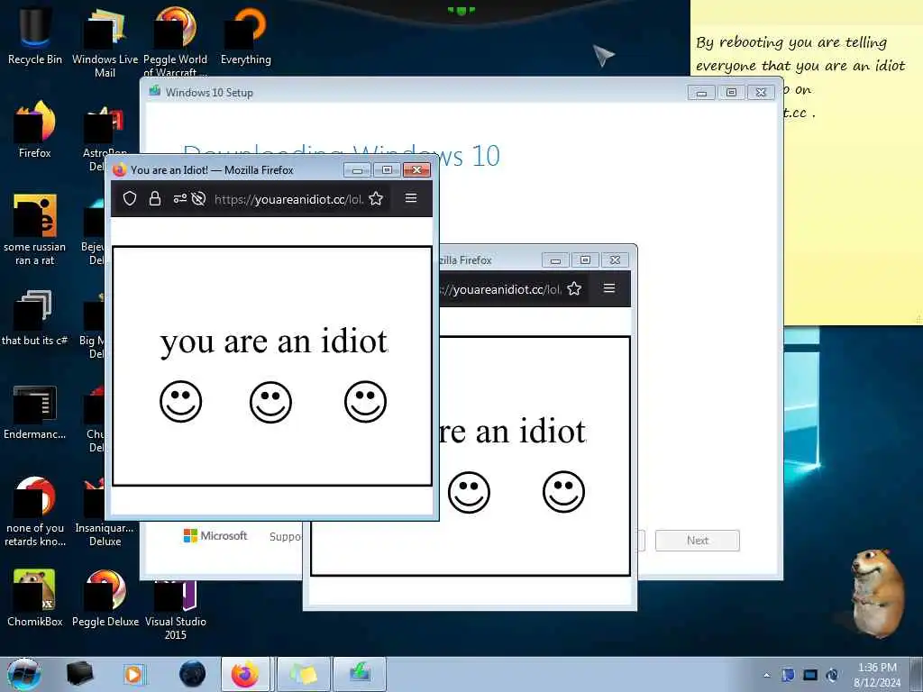Click the yellow sticky note text

tap(800, 77)
